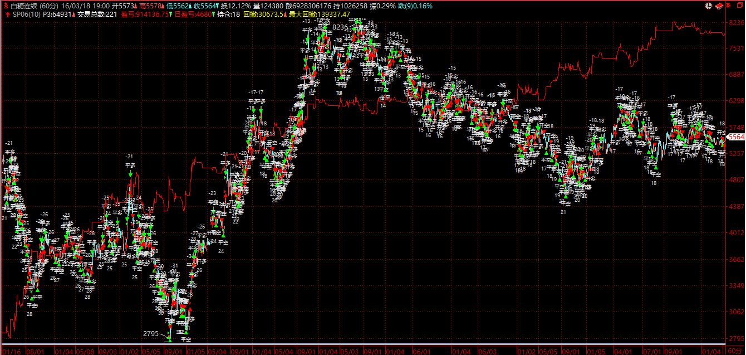Screen dimensions: 746x355
Task: Click the 白糖连续 (60分) contract title
Action: coord(35,6)
